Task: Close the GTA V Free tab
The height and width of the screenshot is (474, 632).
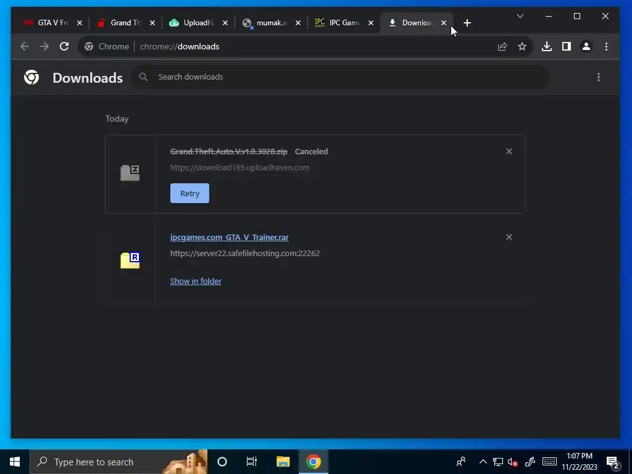Action: (x=80, y=23)
